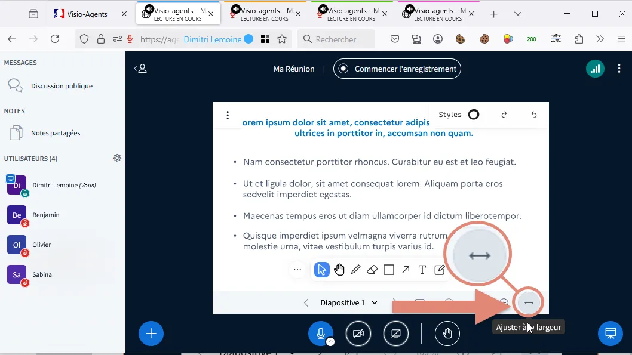Go to previous slide arrow
Screen dimensions: 632x355
(x=306, y=302)
